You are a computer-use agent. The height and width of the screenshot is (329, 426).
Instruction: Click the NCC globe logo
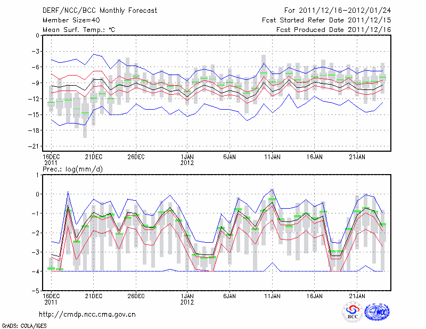(x=376, y=312)
